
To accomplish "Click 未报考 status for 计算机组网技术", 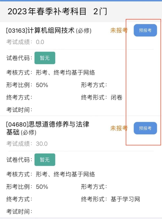I will tap(119, 30).
